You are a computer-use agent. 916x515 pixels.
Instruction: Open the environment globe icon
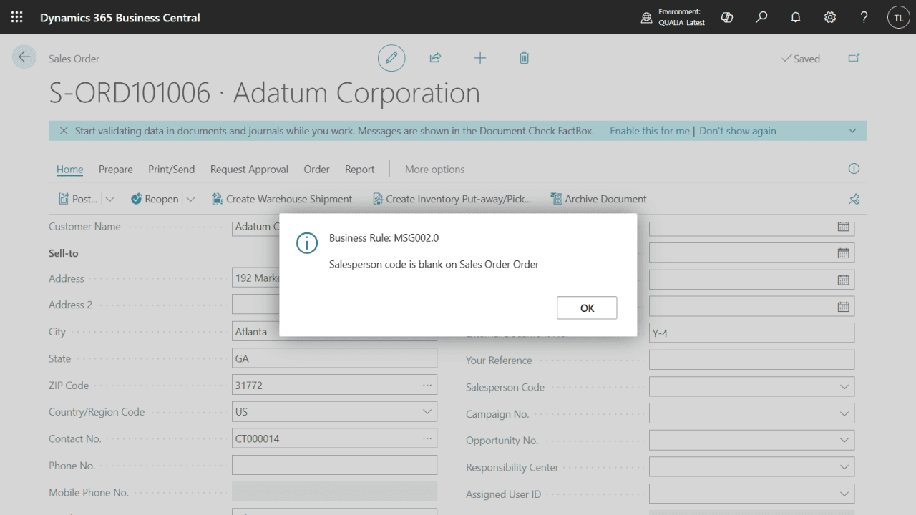[647, 18]
